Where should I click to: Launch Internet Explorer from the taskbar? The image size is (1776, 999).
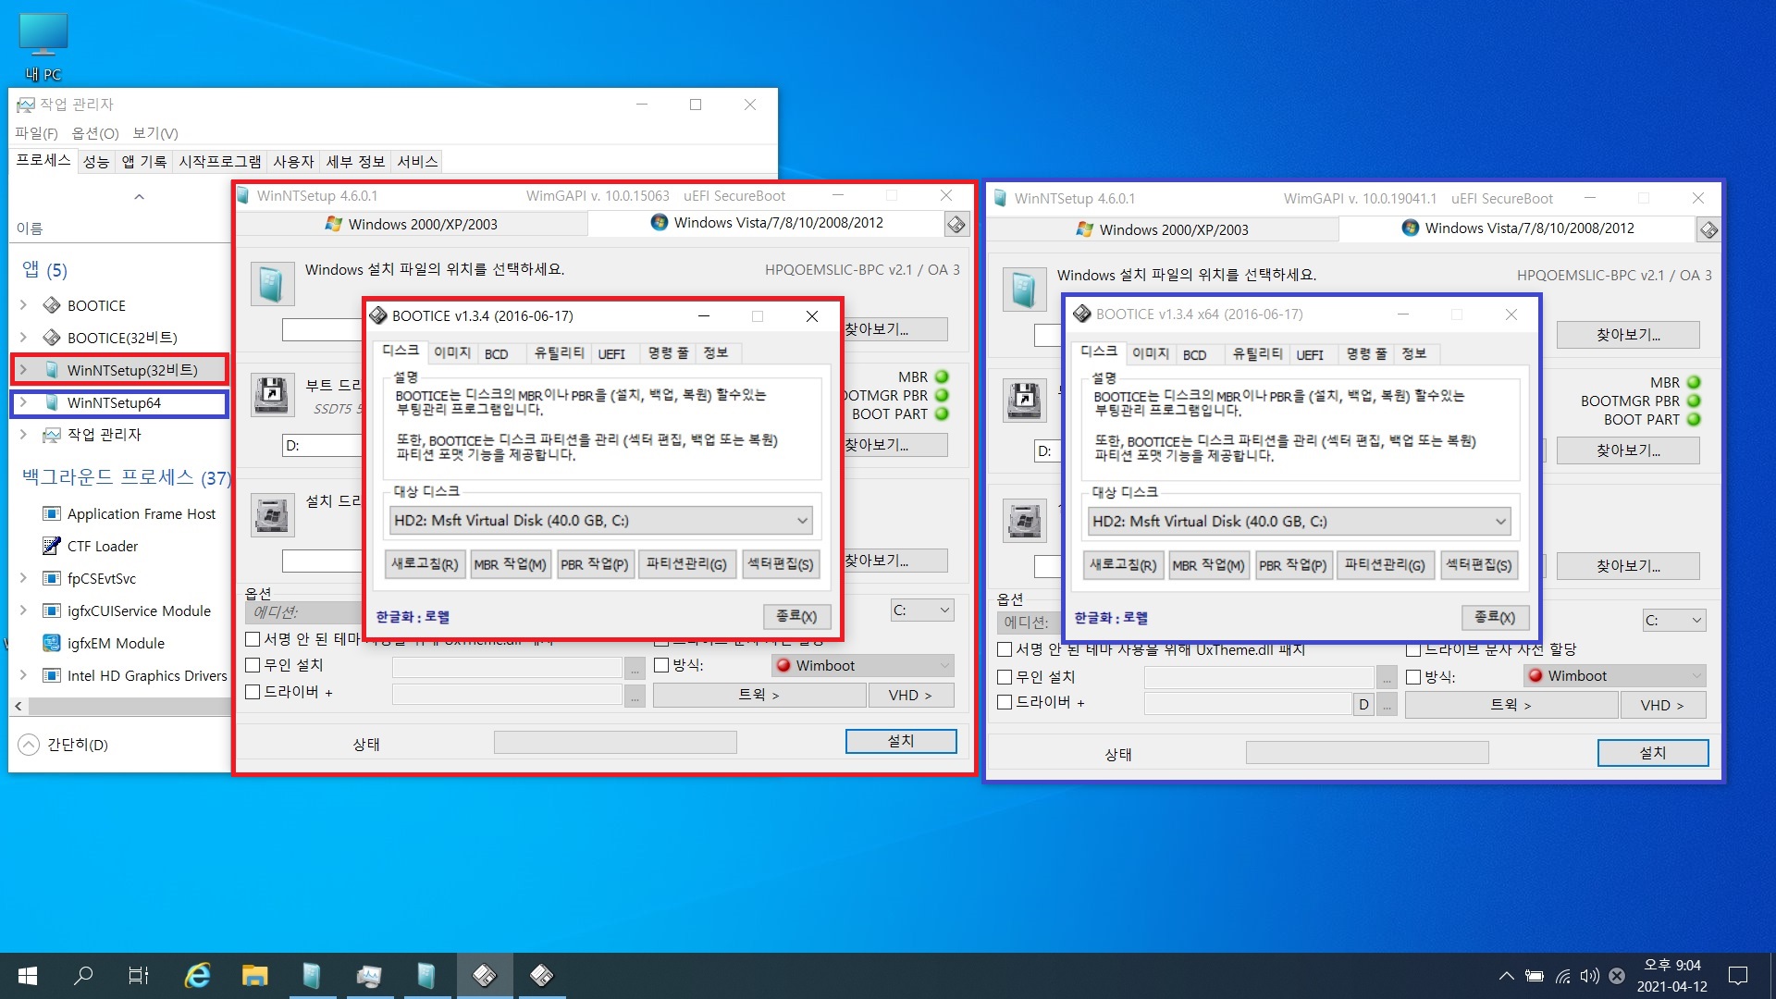[x=197, y=976]
